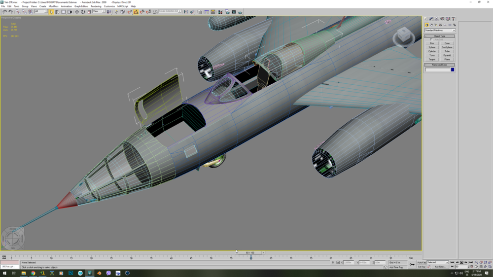
Task: Click the Sphere button
Action: click(x=432, y=47)
